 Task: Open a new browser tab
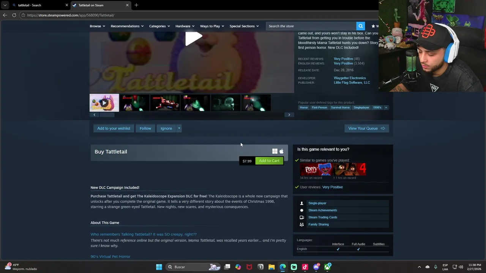(136, 5)
